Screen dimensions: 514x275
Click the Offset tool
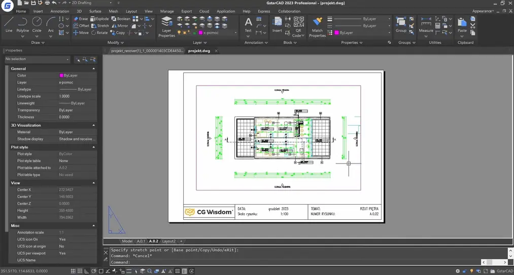click(x=81, y=25)
